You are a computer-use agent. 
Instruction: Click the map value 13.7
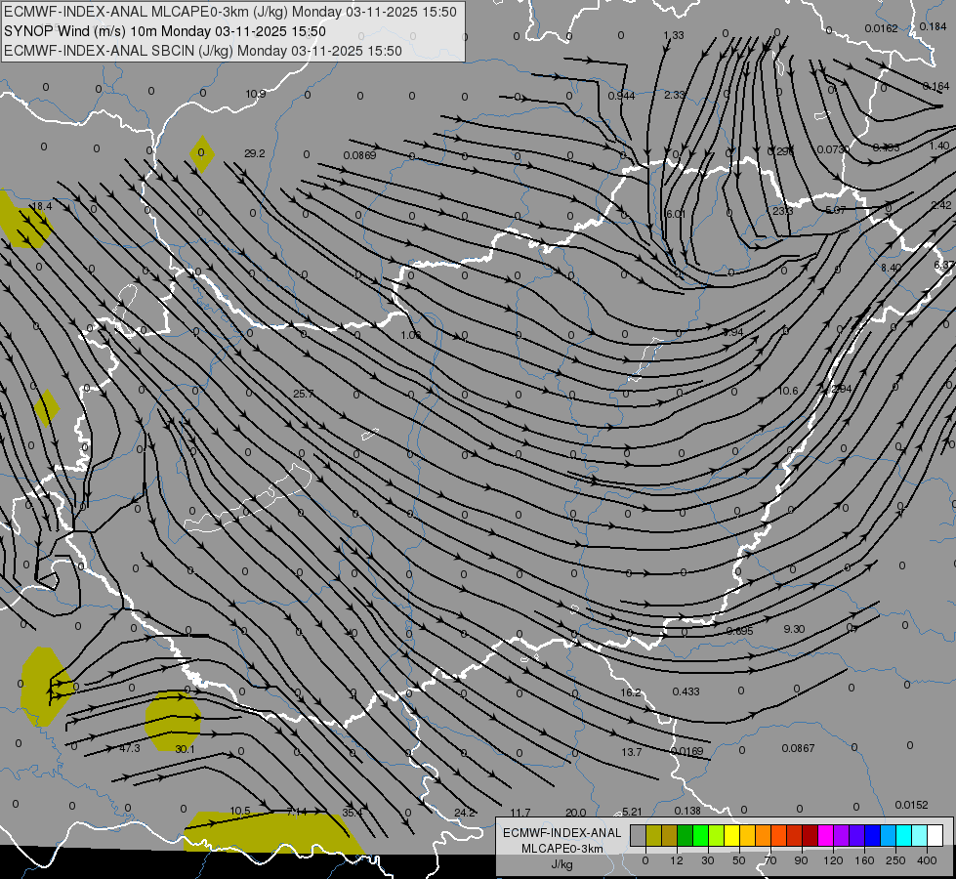(x=631, y=752)
